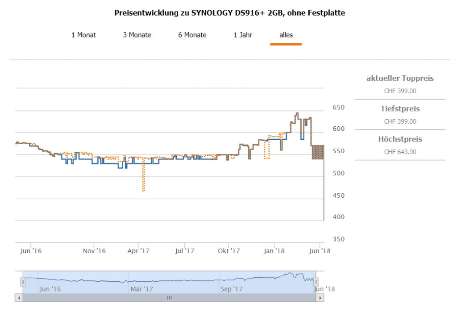Open the '1 Jahr' range tab
Image resolution: width=457 pixels, height=329 pixels.
tap(243, 35)
